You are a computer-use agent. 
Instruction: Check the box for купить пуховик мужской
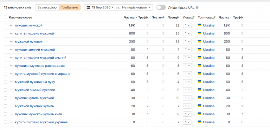[6, 34]
